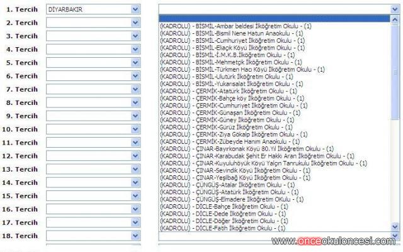Click the scrollbar up arrow in school list

395,19
